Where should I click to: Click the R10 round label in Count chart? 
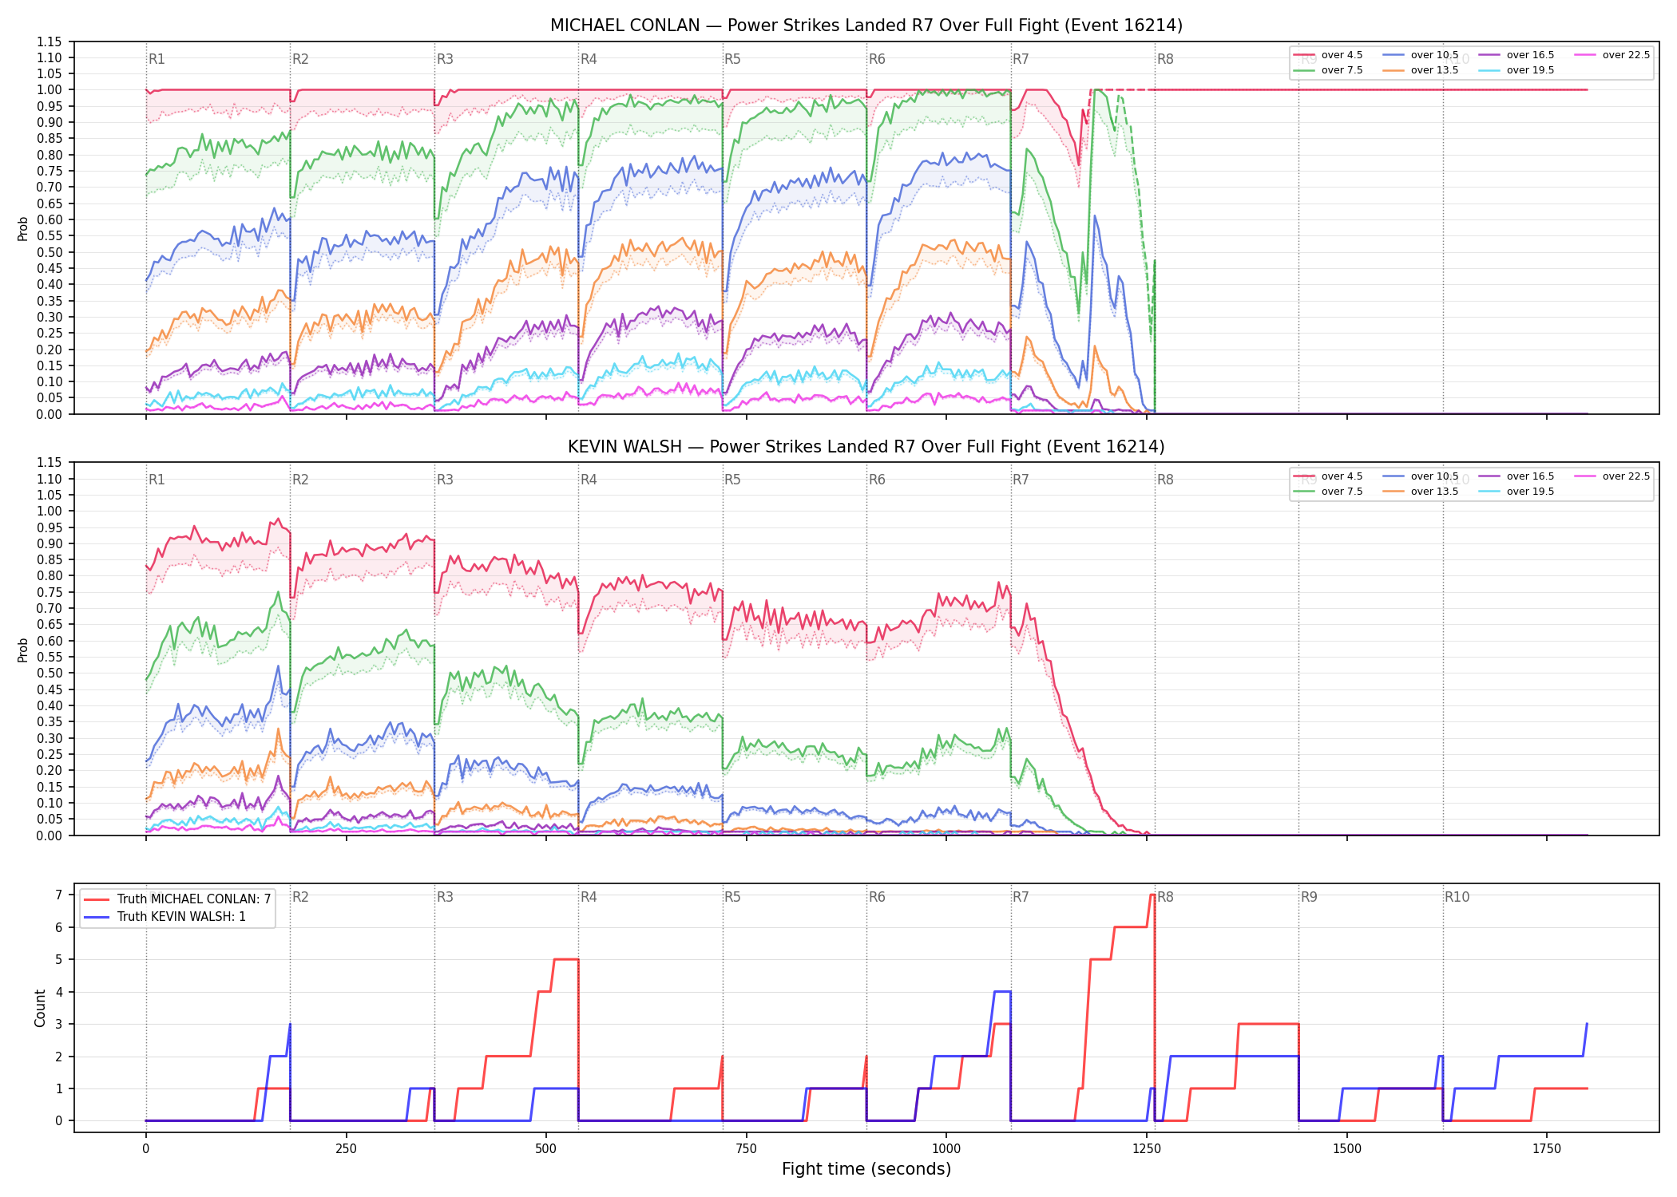coord(1457,897)
